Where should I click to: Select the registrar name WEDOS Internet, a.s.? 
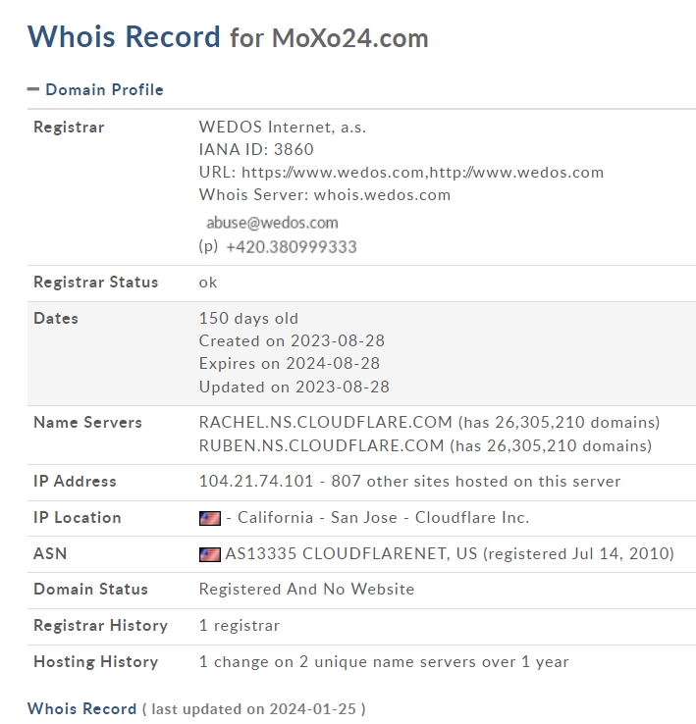pos(283,127)
